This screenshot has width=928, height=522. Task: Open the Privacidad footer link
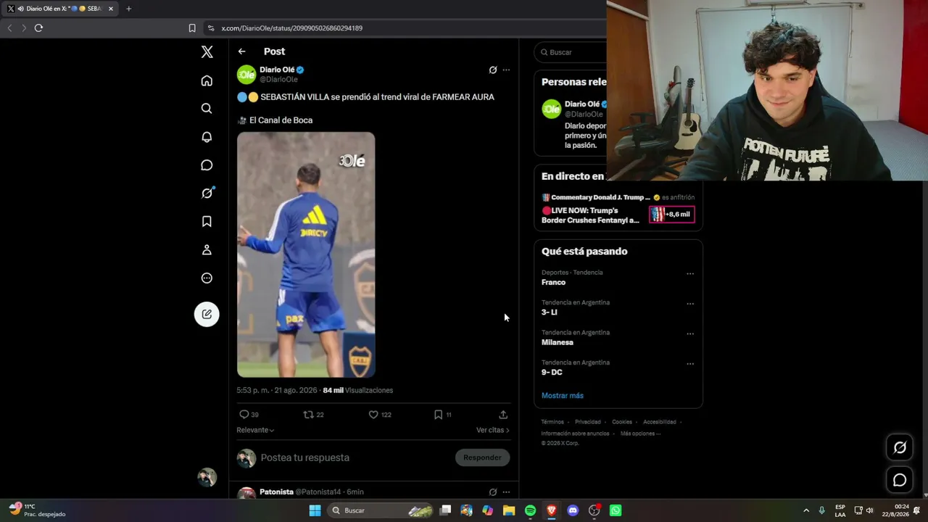588,422
